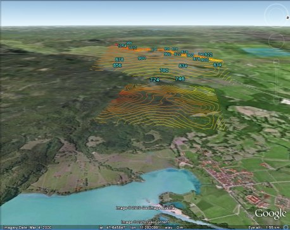
Task: Click the Eye alt altitude readout
Action: point(265,227)
